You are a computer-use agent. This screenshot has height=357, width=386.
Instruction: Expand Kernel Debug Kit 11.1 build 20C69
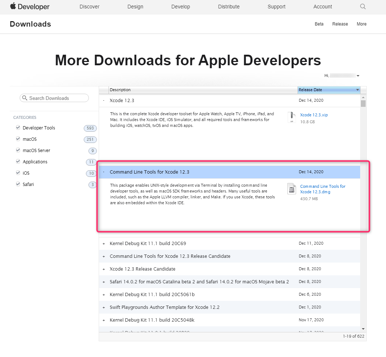tap(104, 244)
